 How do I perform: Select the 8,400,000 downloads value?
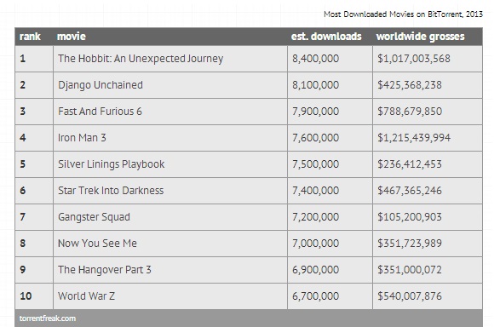(315, 59)
